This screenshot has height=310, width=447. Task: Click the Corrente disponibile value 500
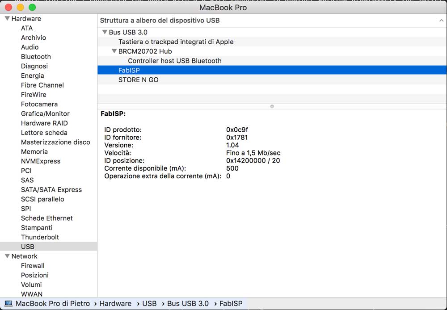click(x=232, y=168)
